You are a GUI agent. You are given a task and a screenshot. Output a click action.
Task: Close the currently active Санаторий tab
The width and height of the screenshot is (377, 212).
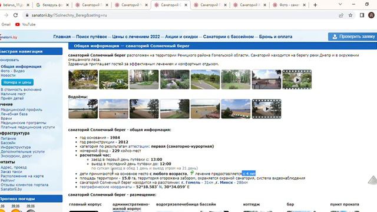click(186, 5)
